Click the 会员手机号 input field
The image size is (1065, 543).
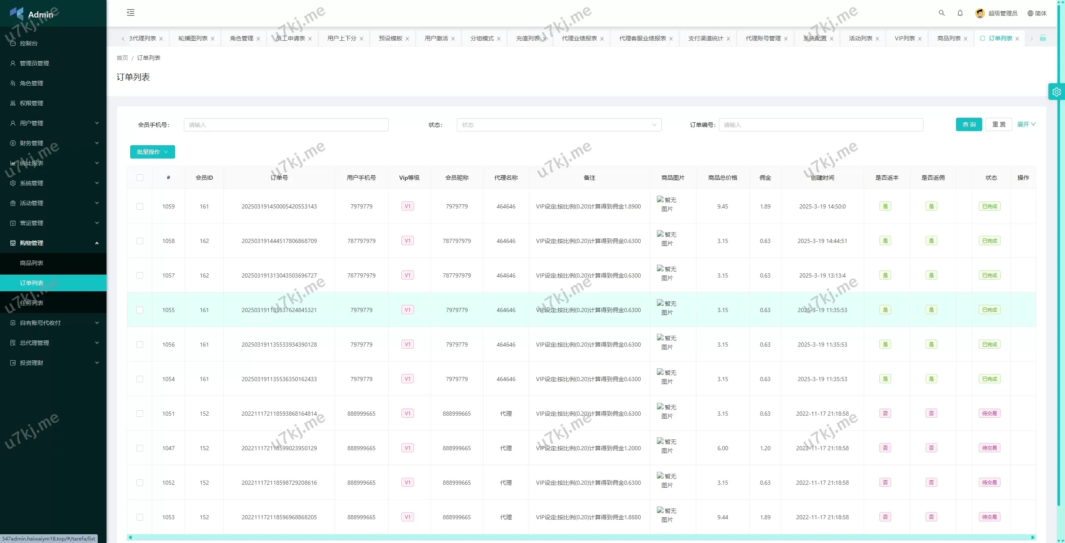(x=286, y=125)
